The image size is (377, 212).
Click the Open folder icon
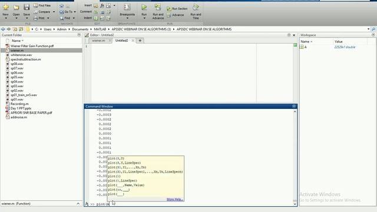(16, 8)
